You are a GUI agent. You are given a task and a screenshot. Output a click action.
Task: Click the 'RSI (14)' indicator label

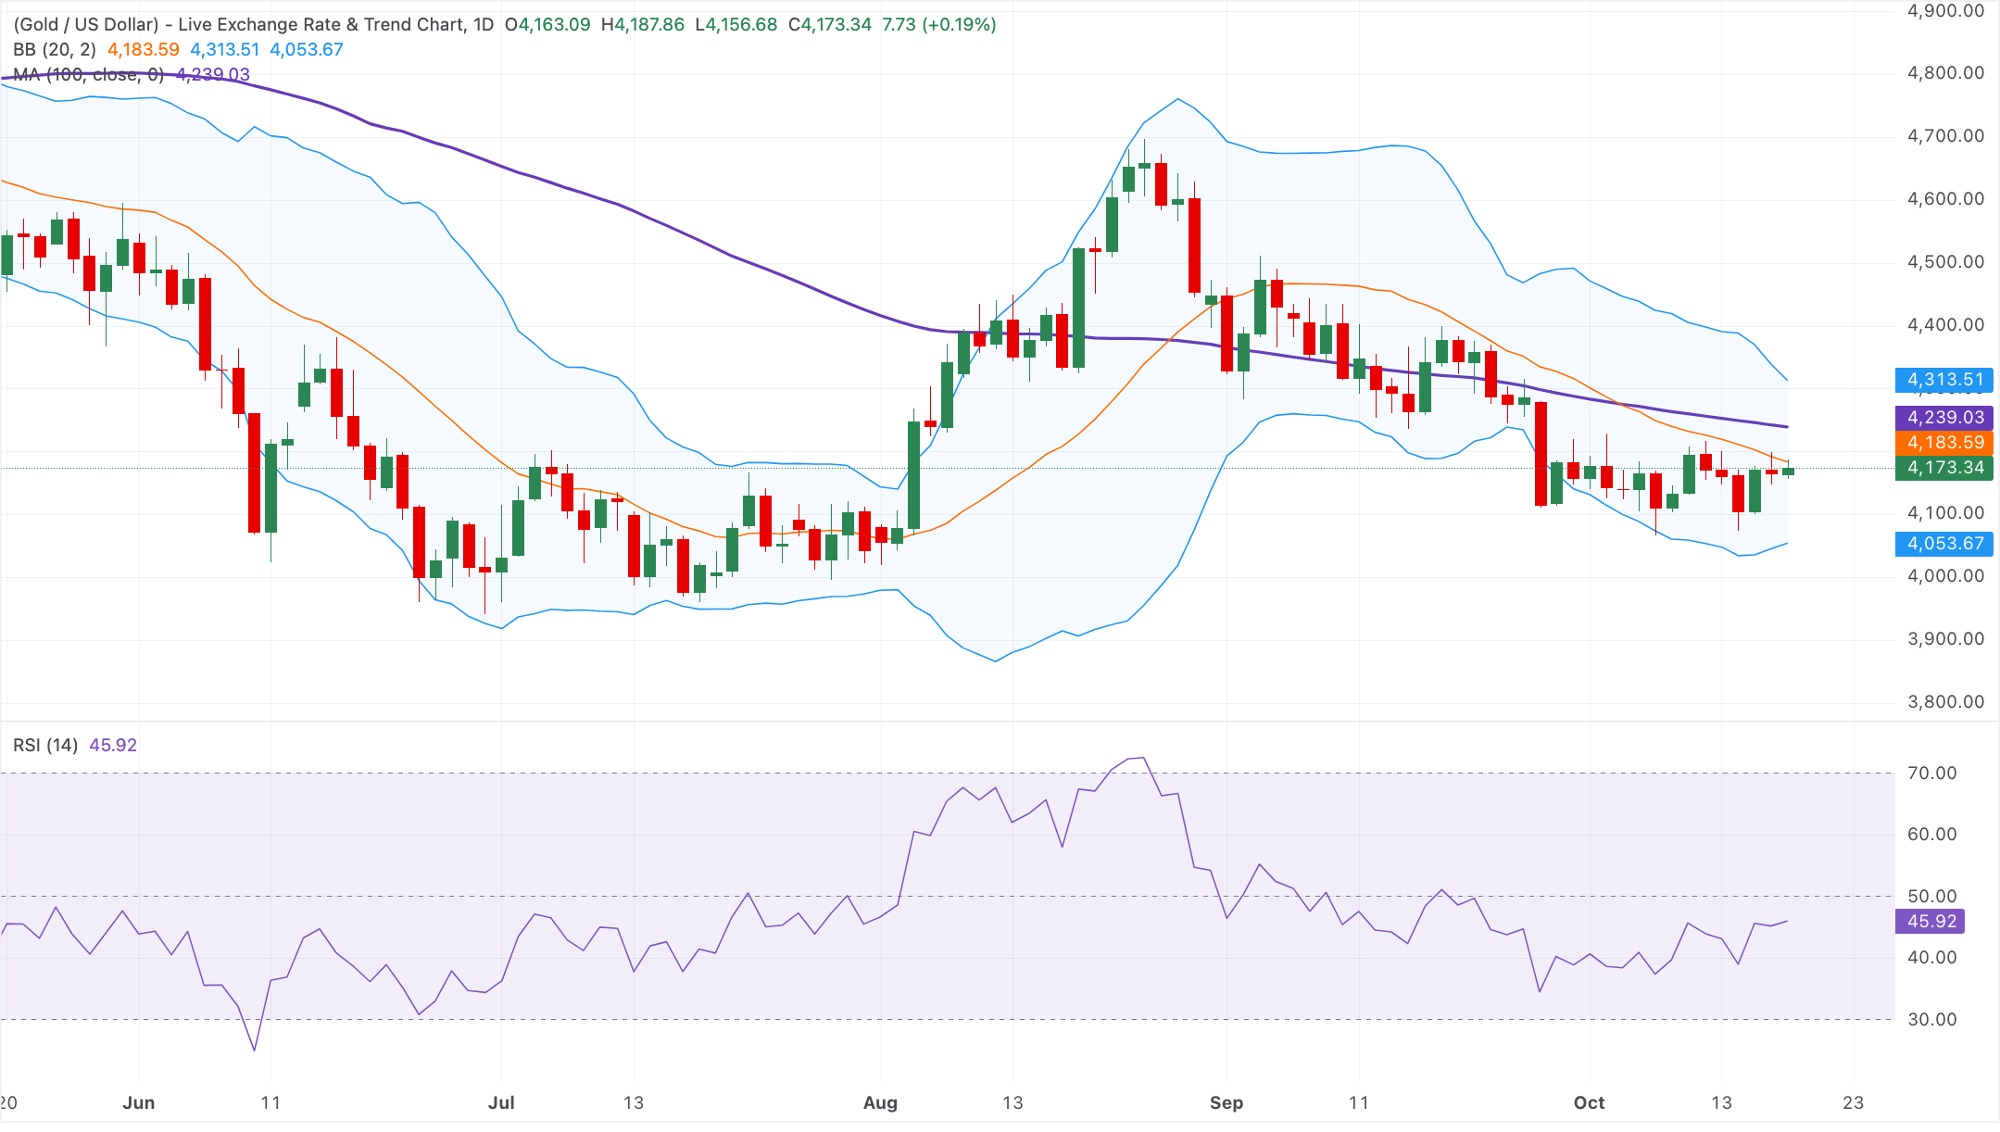(x=45, y=745)
